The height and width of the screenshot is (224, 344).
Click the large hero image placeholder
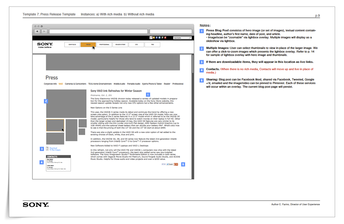pyautogui.click(x=66, y=103)
